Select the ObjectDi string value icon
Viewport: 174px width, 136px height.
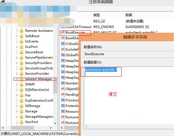63,89
